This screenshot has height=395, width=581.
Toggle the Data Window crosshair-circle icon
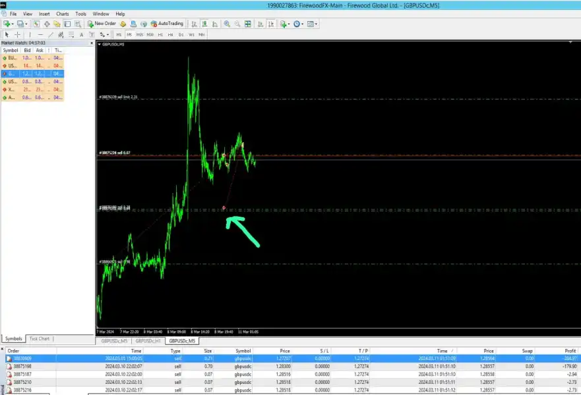point(47,24)
